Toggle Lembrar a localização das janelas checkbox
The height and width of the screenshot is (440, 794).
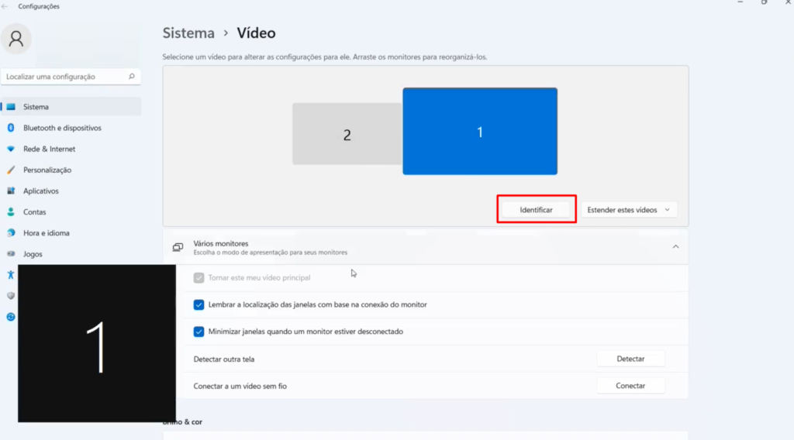pos(198,304)
